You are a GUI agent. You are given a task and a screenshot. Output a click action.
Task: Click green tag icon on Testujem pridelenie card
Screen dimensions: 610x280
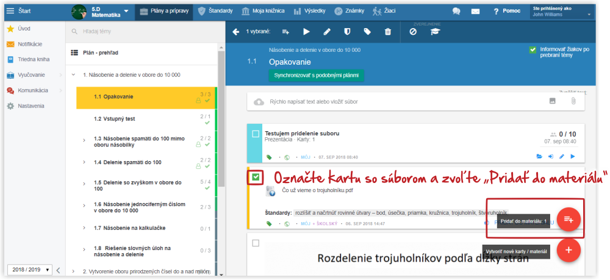coord(269,157)
